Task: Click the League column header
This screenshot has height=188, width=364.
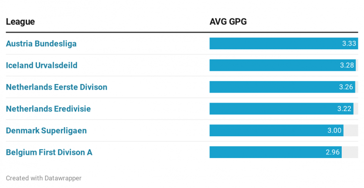Action: tap(20, 22)
